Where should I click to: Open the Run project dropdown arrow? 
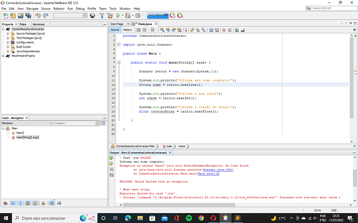pos(122,16)
